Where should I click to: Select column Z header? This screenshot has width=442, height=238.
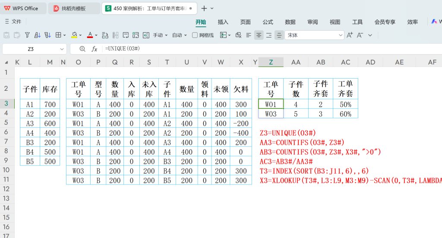[x=271, y=62]
